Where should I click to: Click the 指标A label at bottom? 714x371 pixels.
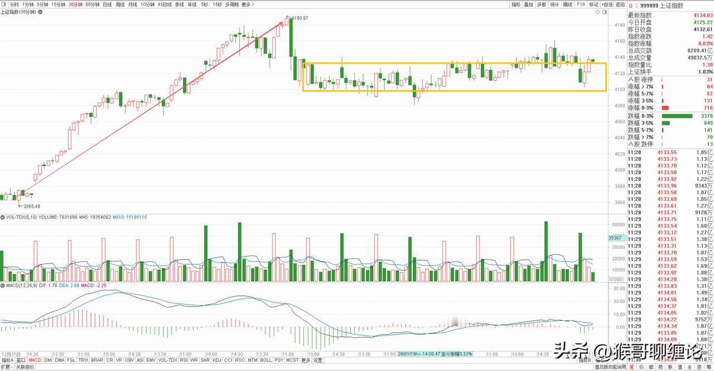tap(8, 360)
